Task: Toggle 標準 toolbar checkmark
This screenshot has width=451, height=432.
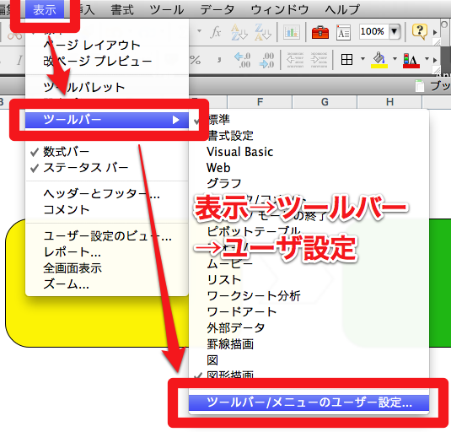Action: click(x=309, y=120)
